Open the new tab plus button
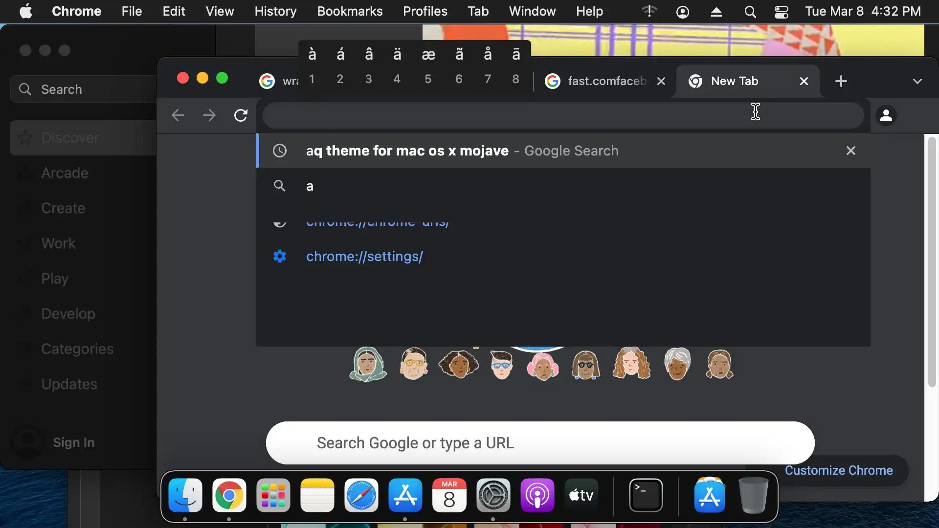 pyautogui.click(x=841, y=81)
